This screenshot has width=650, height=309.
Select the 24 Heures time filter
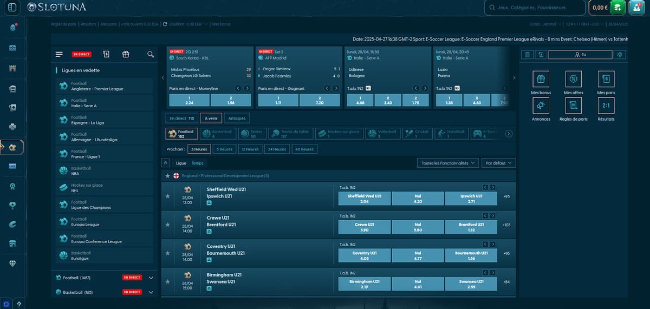tap(277, 149)
